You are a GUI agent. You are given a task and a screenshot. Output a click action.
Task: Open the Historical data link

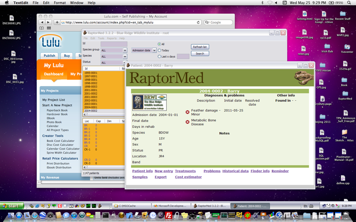235,171
